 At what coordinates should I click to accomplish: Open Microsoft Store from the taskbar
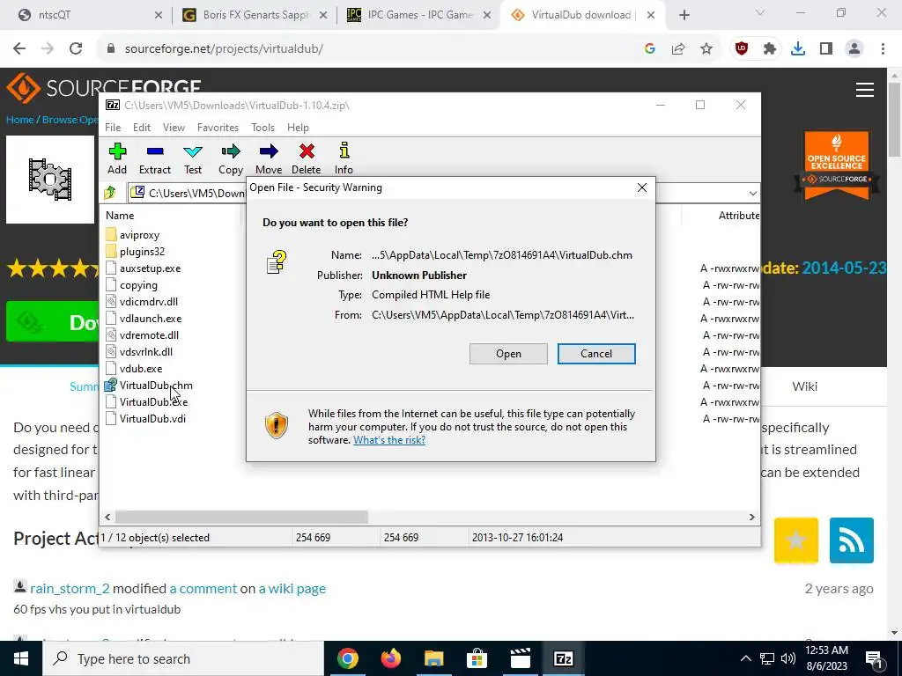click(x=477, y=658)
